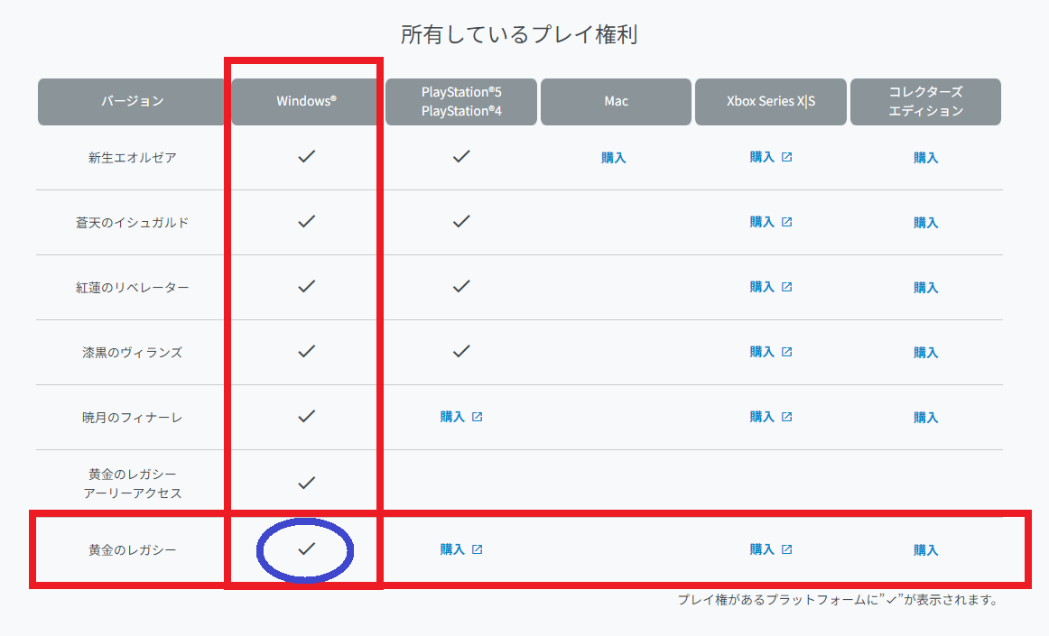Click the external link icon for 漆黒のヴィランズ Xbox purchase
This screenshot has width=1049, height=636.
click(x=788, y=352)
